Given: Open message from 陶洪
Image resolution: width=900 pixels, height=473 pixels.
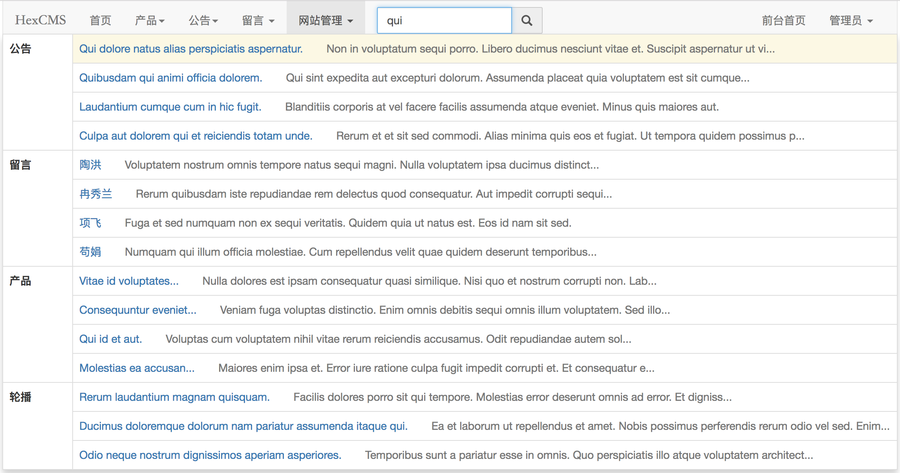Looking at the screenshot, I should pos(90,165).
